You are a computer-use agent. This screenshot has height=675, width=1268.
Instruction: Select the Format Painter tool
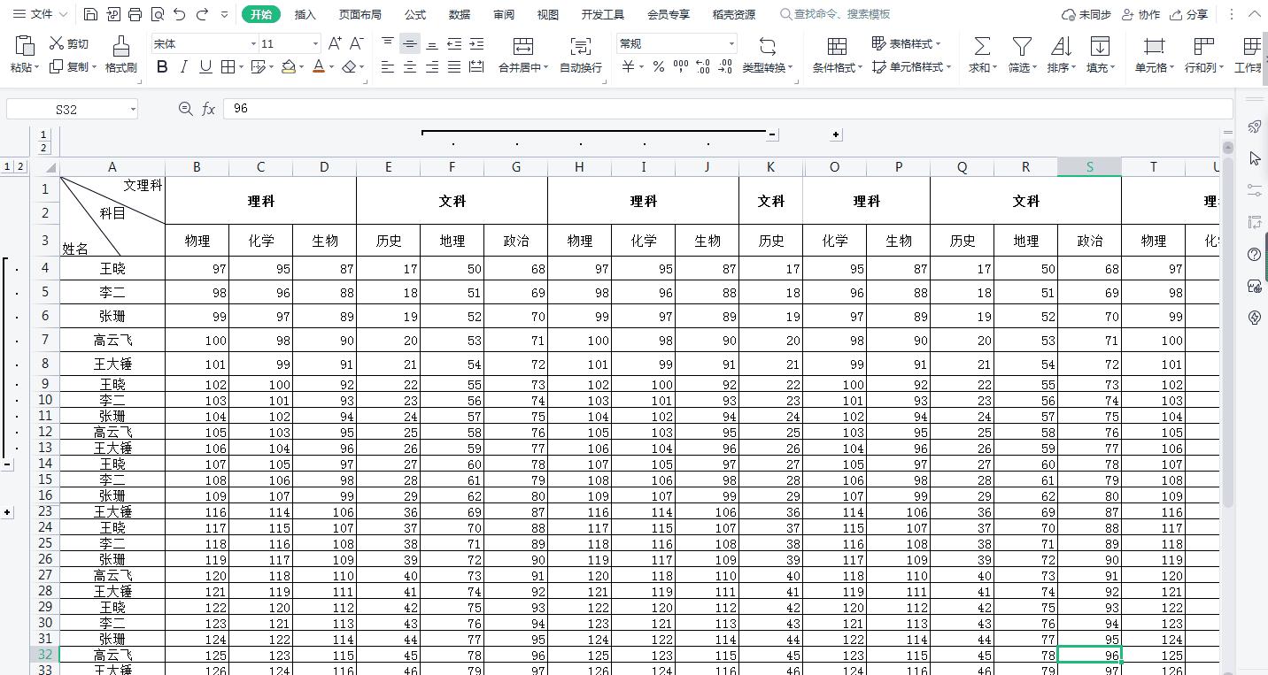tap(121, 53)
